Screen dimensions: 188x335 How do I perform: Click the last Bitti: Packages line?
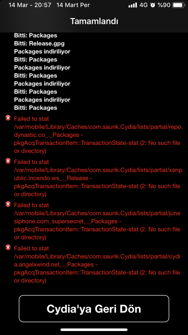[x=35, y=108]
